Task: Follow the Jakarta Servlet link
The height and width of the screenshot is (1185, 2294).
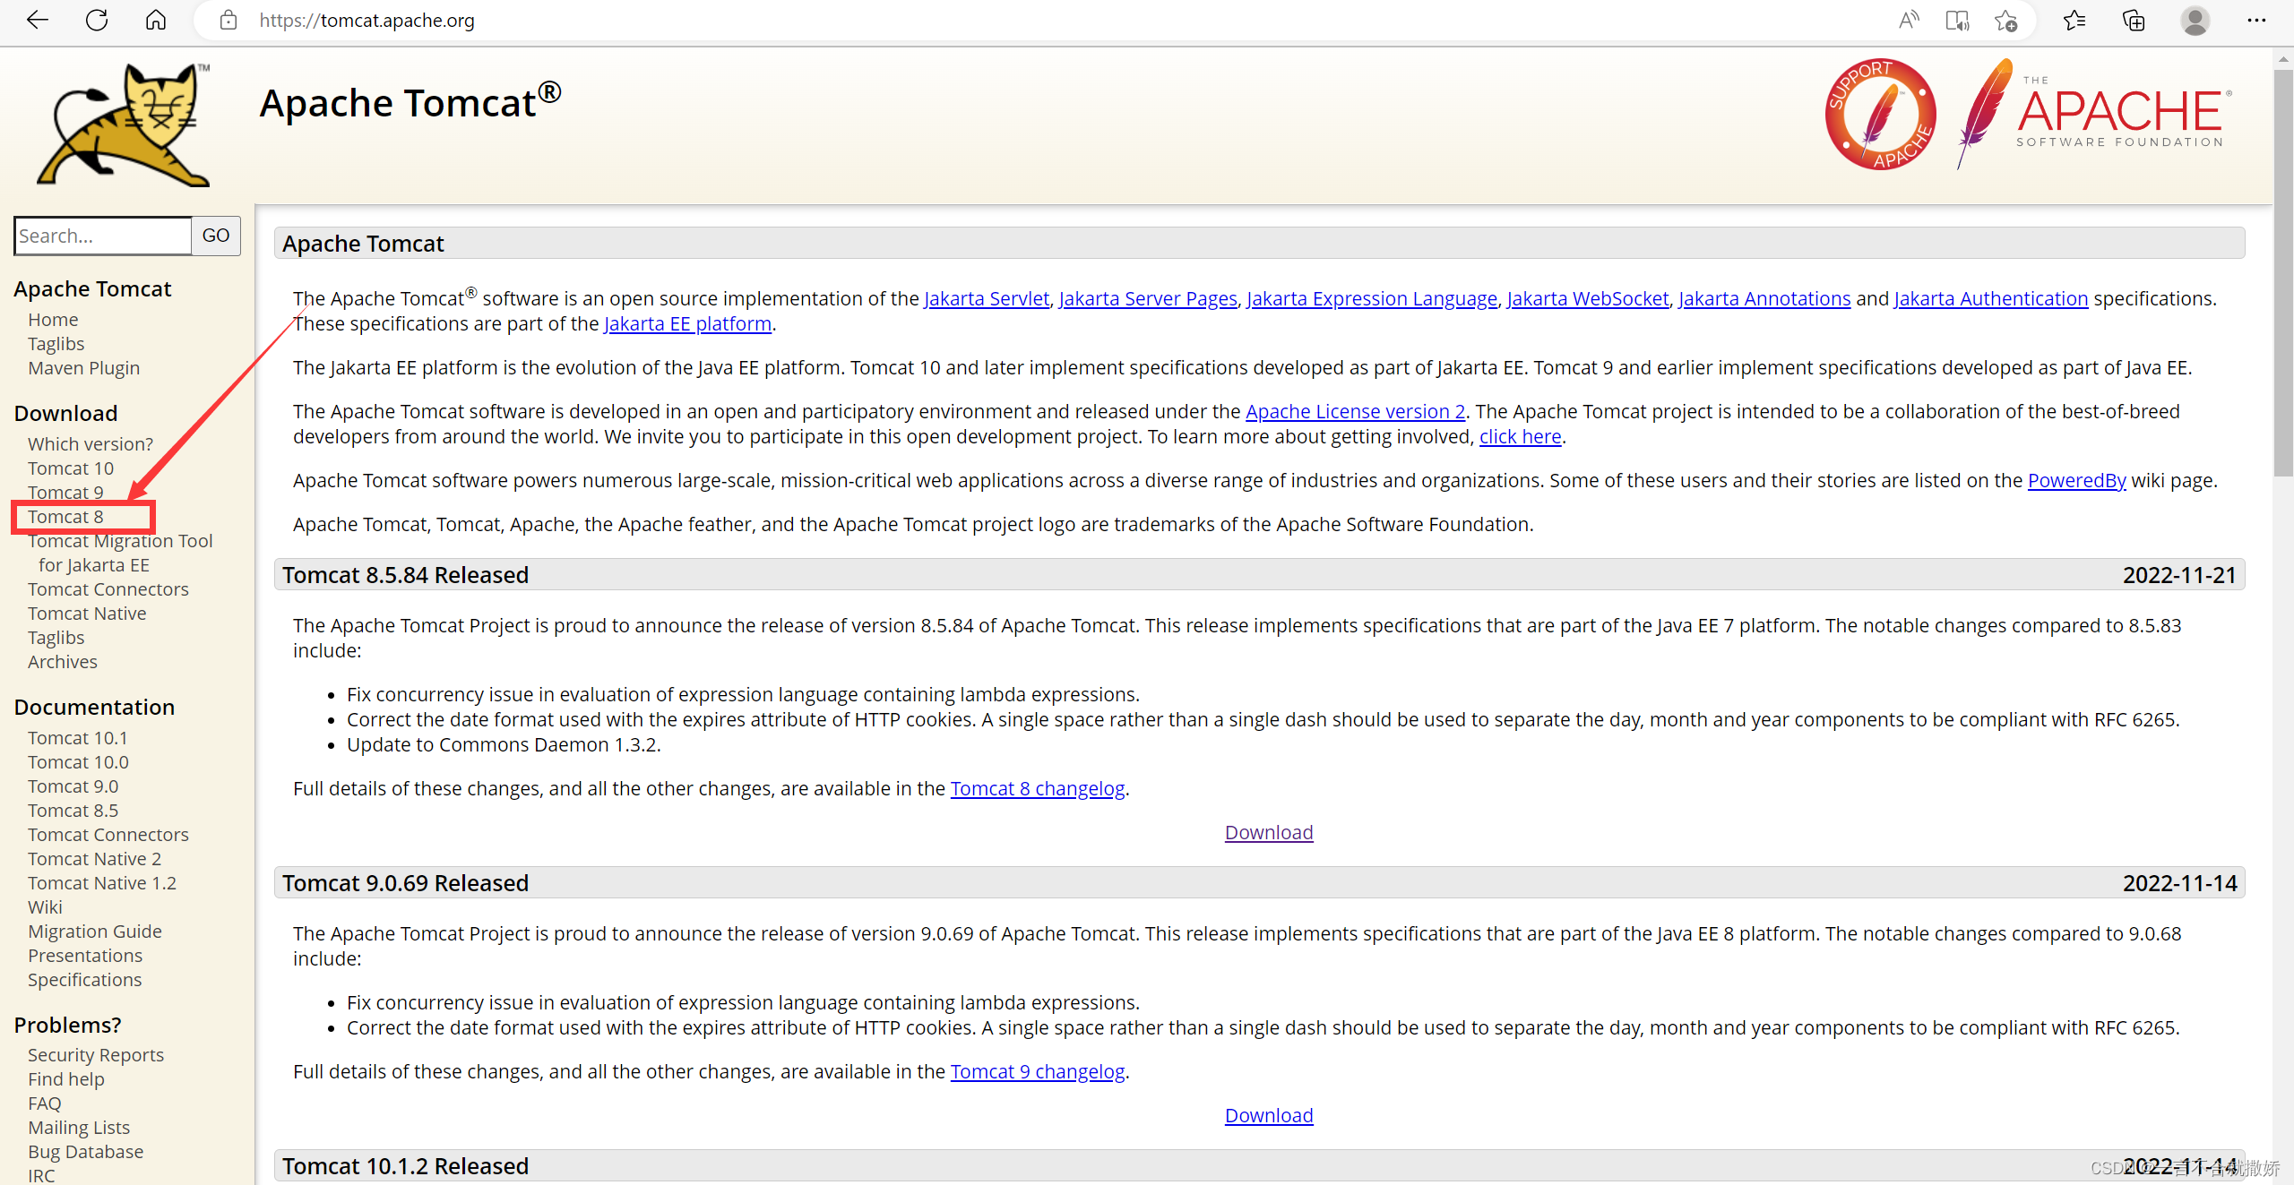Action: (x=987, y=298)
